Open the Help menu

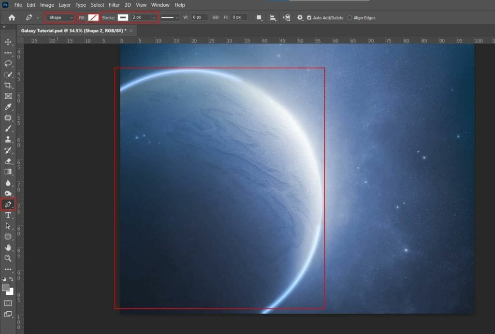(x=180, y=5)
